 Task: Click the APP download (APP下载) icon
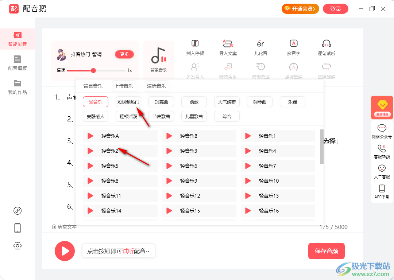[382, 188]
